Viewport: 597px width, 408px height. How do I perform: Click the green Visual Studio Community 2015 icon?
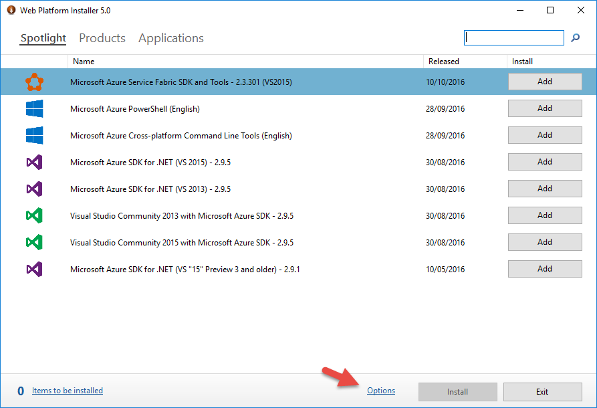pos(34,242)
